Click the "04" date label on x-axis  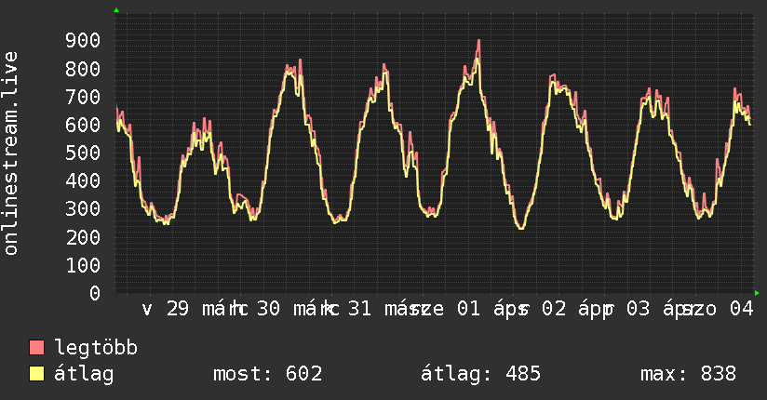[x=741, y=309]
